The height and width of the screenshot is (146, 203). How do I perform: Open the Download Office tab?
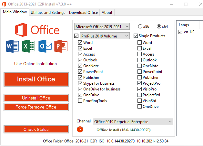83,13
